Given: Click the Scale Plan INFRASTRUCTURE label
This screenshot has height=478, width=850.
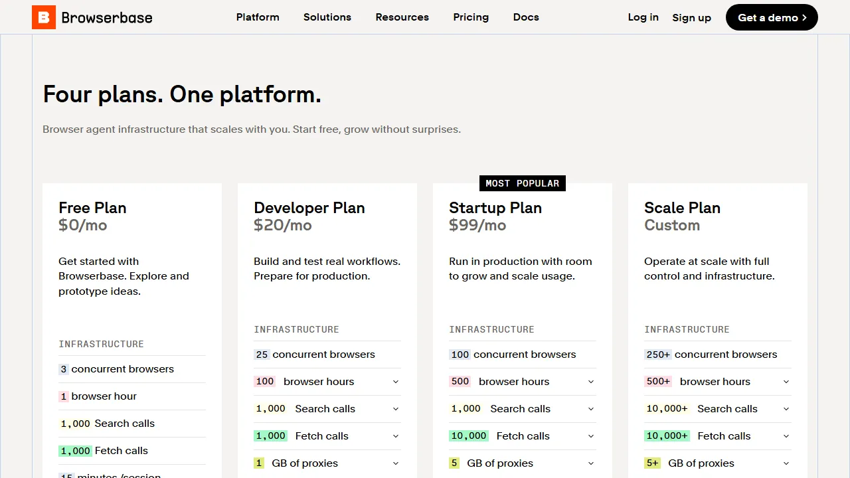Looking at the screenshot, I should point(687,329).
